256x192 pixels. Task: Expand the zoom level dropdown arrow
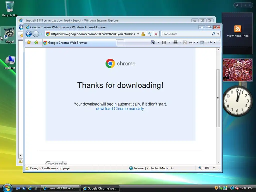pyautogui.click(x=214, y=168)
